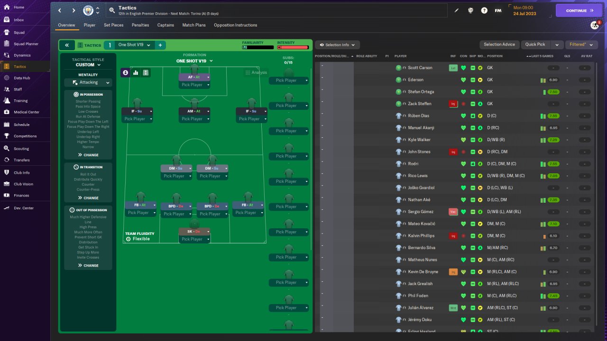
Task: Switch pitch to player view icon
Action: (x=126, y=72)
